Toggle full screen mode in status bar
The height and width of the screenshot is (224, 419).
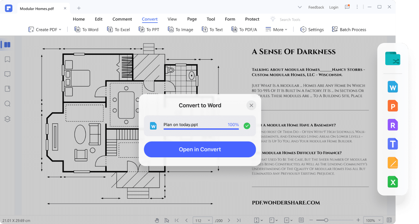pos(389,220)
